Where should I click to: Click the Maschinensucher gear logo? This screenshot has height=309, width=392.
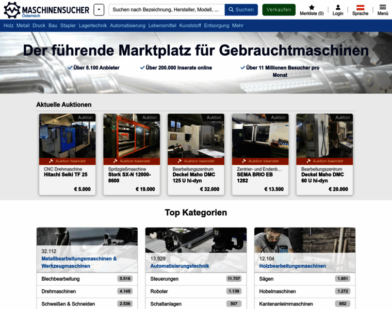coord(12,10)
